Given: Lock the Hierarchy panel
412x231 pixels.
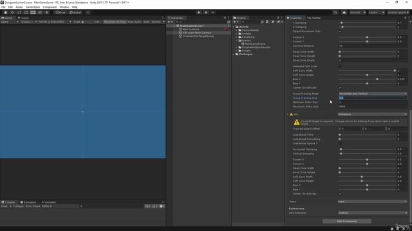Looking at the screenshot, I should 225,18.
